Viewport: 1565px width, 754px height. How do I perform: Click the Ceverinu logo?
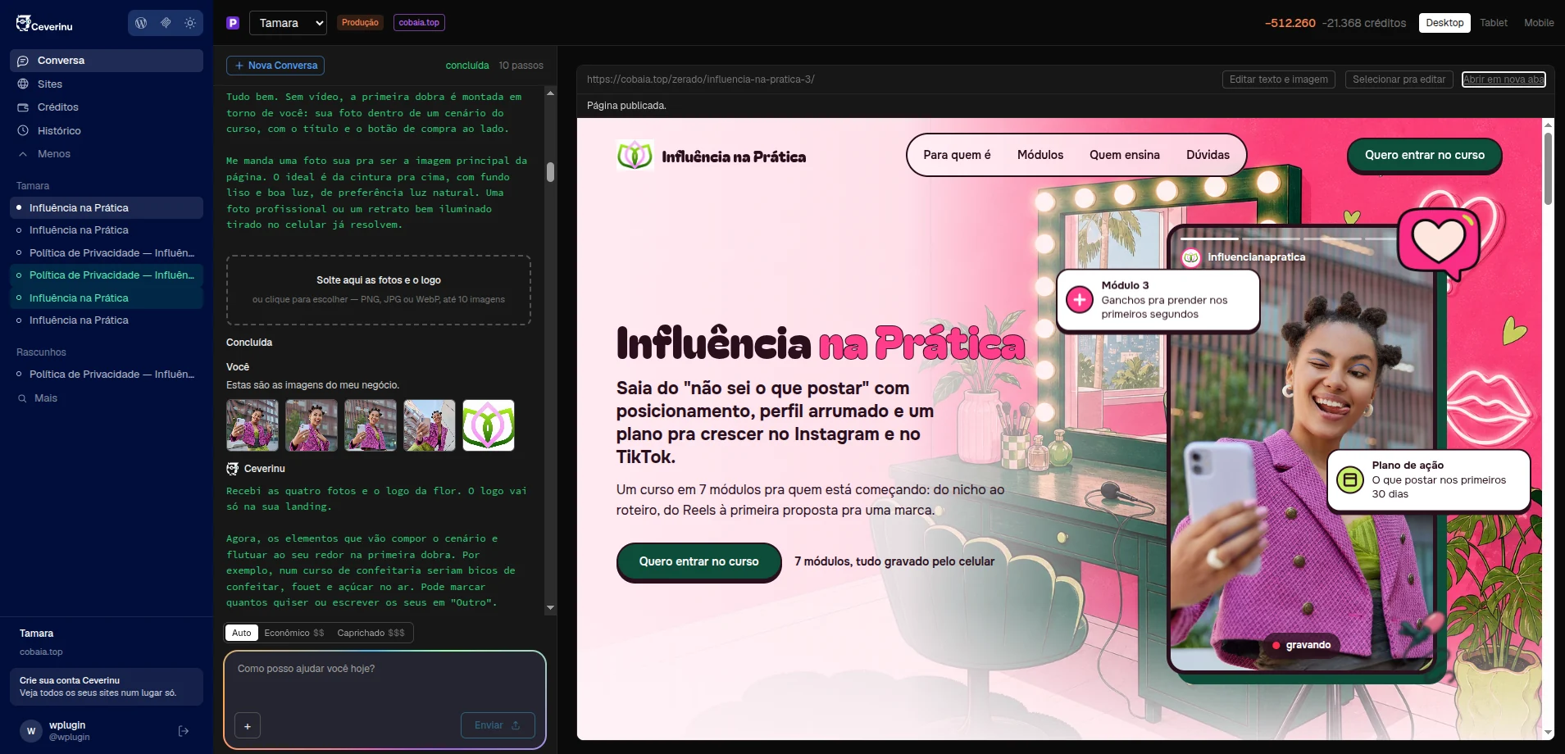point(44,24)
